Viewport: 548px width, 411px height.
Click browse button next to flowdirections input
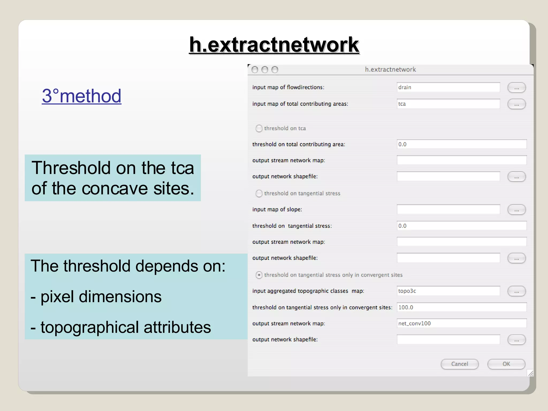(516, 87)
